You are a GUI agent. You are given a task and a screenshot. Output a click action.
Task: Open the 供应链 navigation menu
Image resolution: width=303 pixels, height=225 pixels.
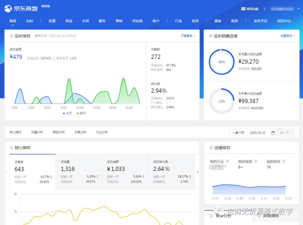tap(137, 21)
